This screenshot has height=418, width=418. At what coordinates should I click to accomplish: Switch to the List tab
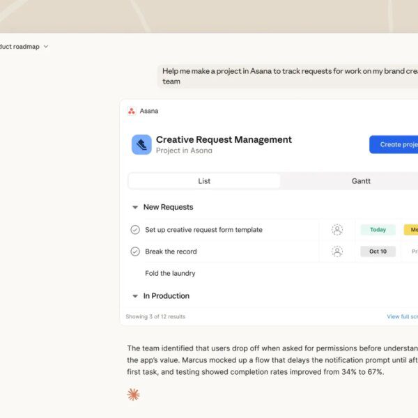[204, 181]
